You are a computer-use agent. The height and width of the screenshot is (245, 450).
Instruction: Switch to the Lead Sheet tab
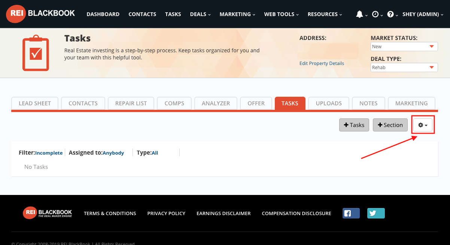point(35,103)
